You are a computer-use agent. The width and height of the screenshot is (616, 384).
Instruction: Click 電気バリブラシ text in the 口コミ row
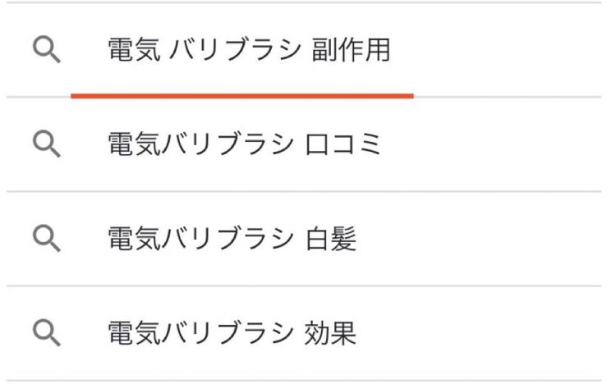point(200,144)
